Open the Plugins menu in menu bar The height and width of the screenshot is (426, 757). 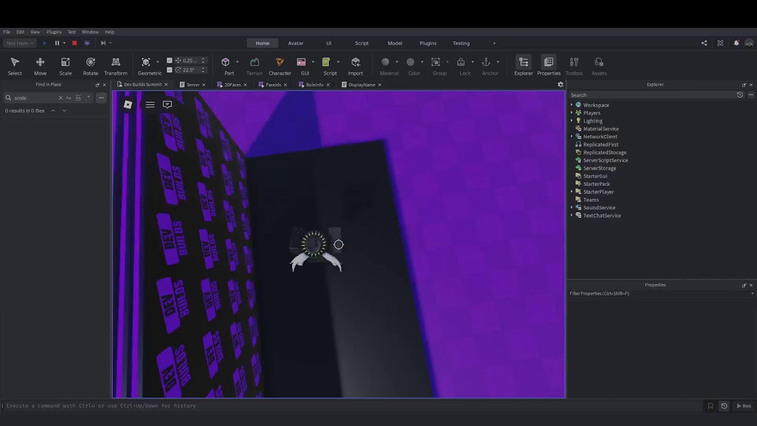tap(54, 32)
